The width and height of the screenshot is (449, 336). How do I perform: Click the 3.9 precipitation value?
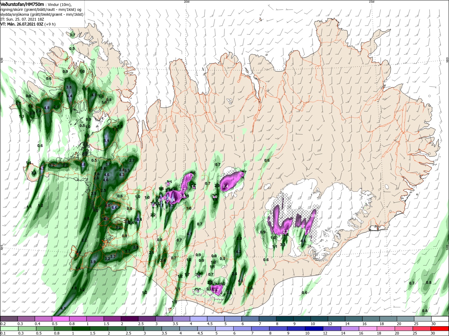tap(93, 262)
